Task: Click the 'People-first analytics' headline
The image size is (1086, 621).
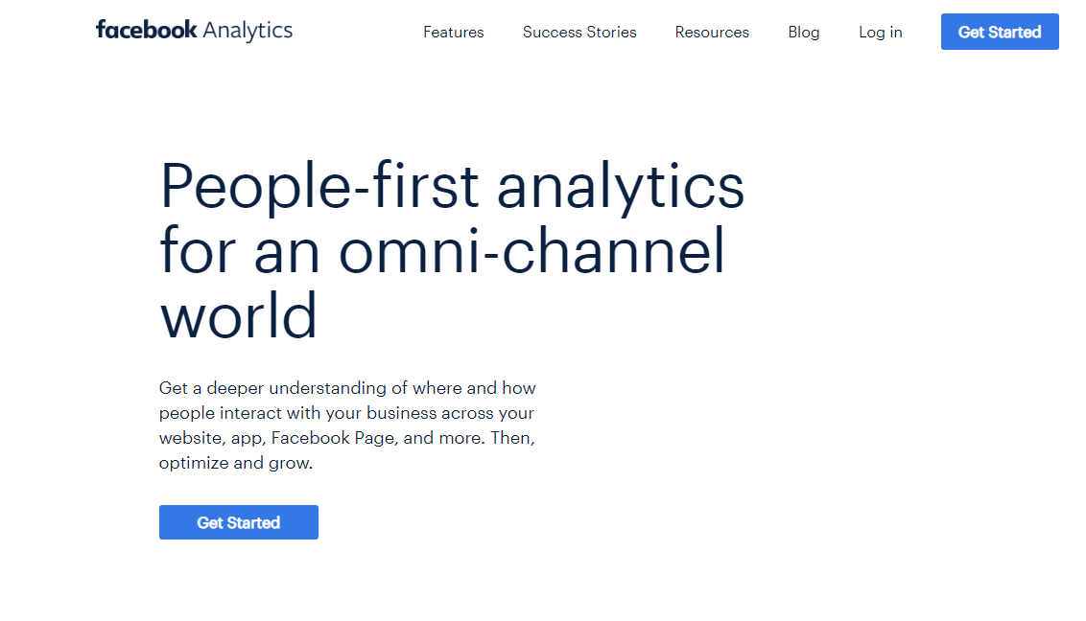Action: (452, 249)
